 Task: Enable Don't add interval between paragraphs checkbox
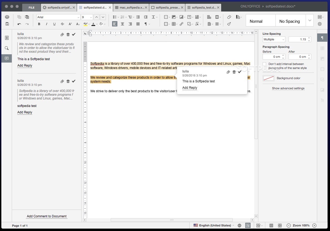pyautogui.click(x=264, y=64)
